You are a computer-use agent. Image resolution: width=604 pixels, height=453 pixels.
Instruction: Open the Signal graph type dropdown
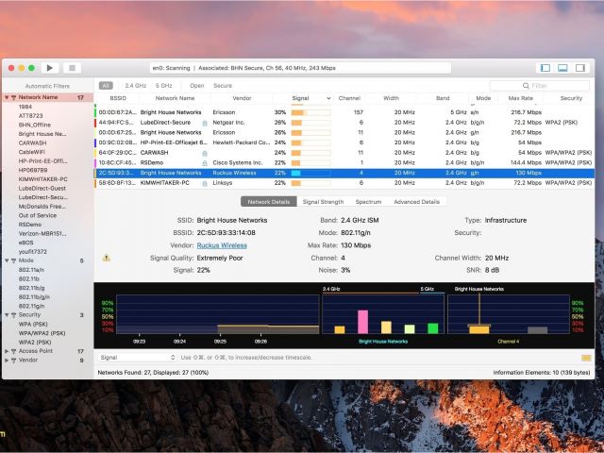[137, 358]
